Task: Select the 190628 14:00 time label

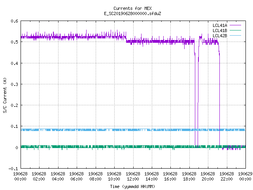Action: click(x=151, y=177)
